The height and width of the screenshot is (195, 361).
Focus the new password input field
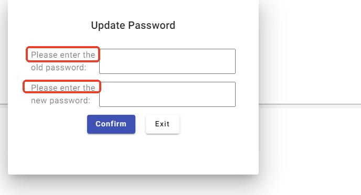pyautogui.click(x=167, y=94)
